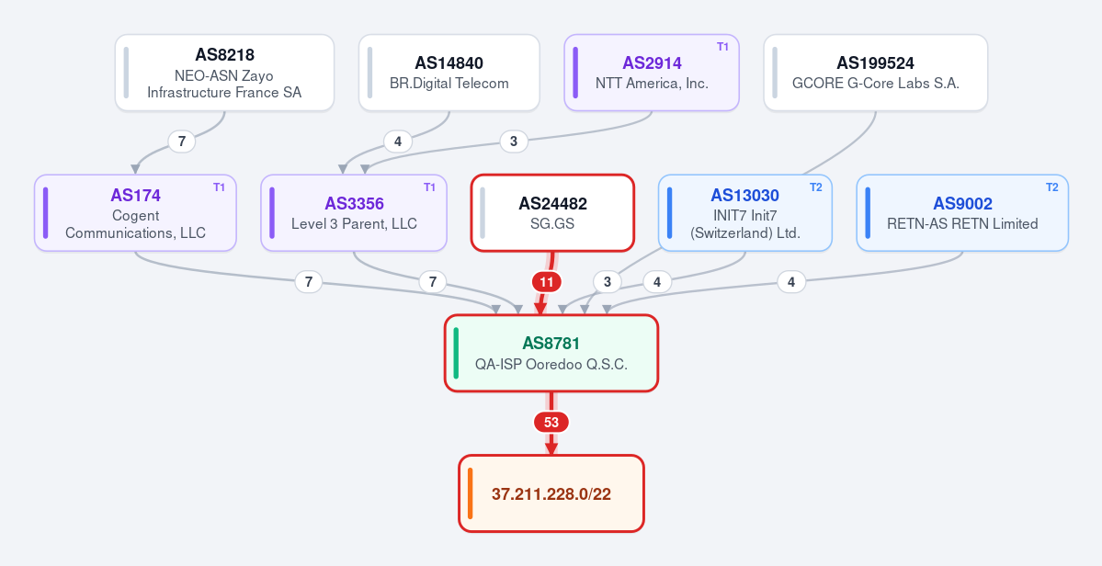Click the AS13030 INIT7 Switzerland node
This screenshot has width=1102, height=566.
click(x=745, y=213)
